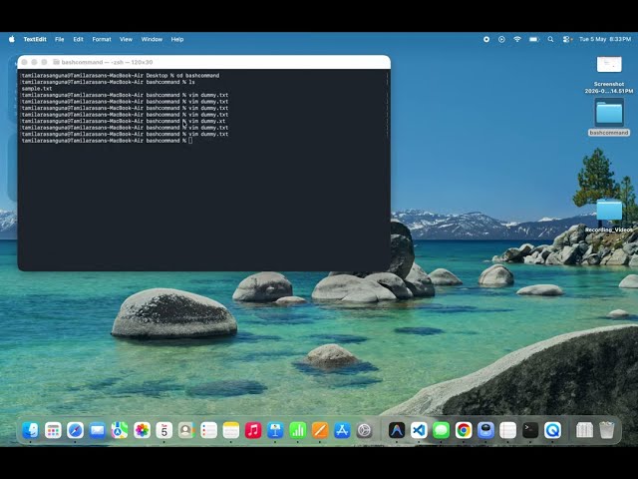This screenshot has height=479, width=638.
Task: Click the Terminal cursor prompt line
Action: tap(107, 141)
